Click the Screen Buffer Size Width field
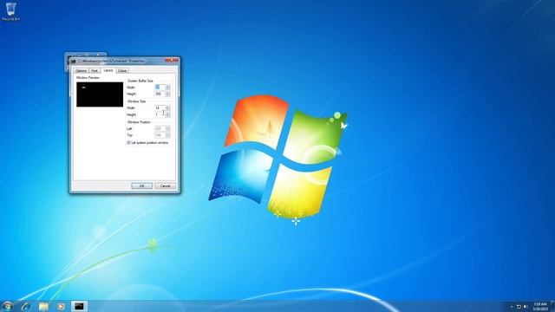Image resolution: width=555 pixels, height=312 pixels. click(x=160, y=87)
